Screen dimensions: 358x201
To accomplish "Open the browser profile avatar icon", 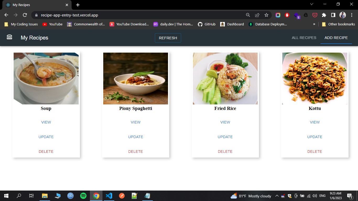I will 343,15.
